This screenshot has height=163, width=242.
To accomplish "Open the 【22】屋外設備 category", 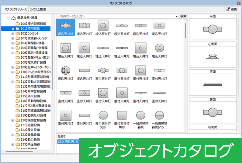I will pyautogui.click(x=30, y=130).
